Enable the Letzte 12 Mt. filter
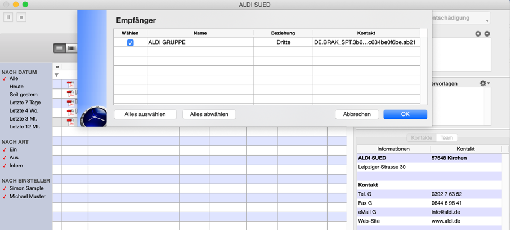Image resolution: width=511 pixels, height=231 pixels. tap(25, 127)
